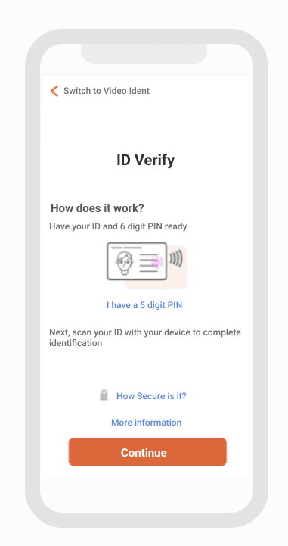Tap the orange back chevron arrow
The height and width of the screenshot is (546, 288).
(x=54, y=91)
